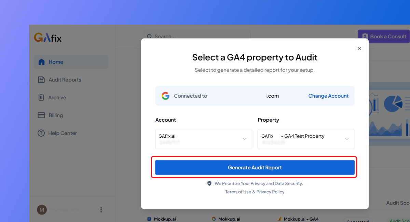This screenshot has width=410, height=222.
Task: Click the chevron arrow in the Property dropdown
Action: (347, 139)
